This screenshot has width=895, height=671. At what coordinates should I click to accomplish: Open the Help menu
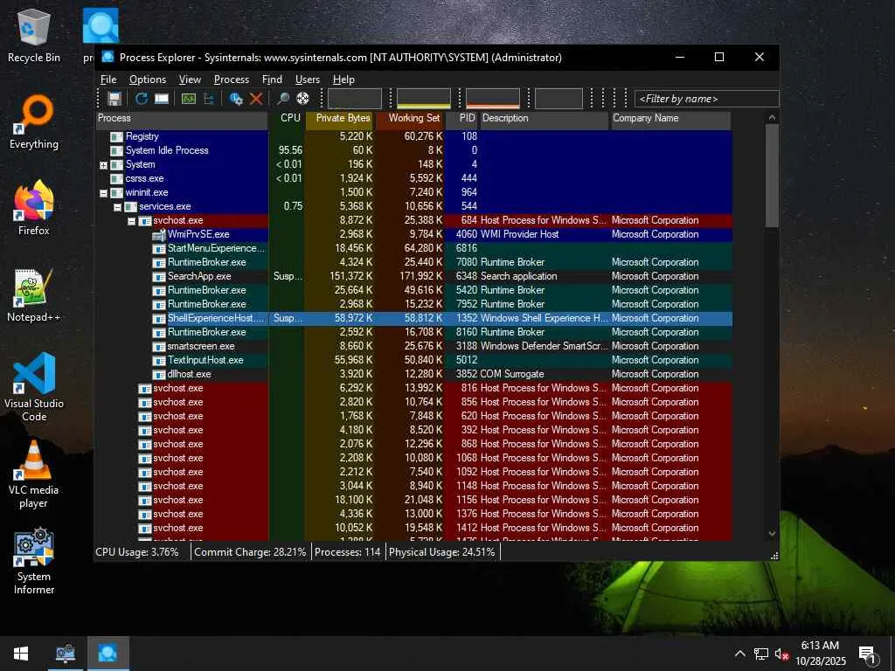click(343, 80)
